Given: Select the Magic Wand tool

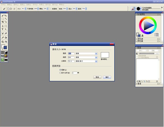Looking at the screenshot, I should pos(6,19).
